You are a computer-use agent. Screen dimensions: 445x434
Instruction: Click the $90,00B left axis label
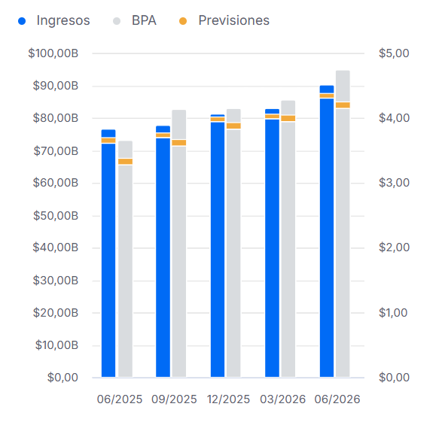[55, 86]
